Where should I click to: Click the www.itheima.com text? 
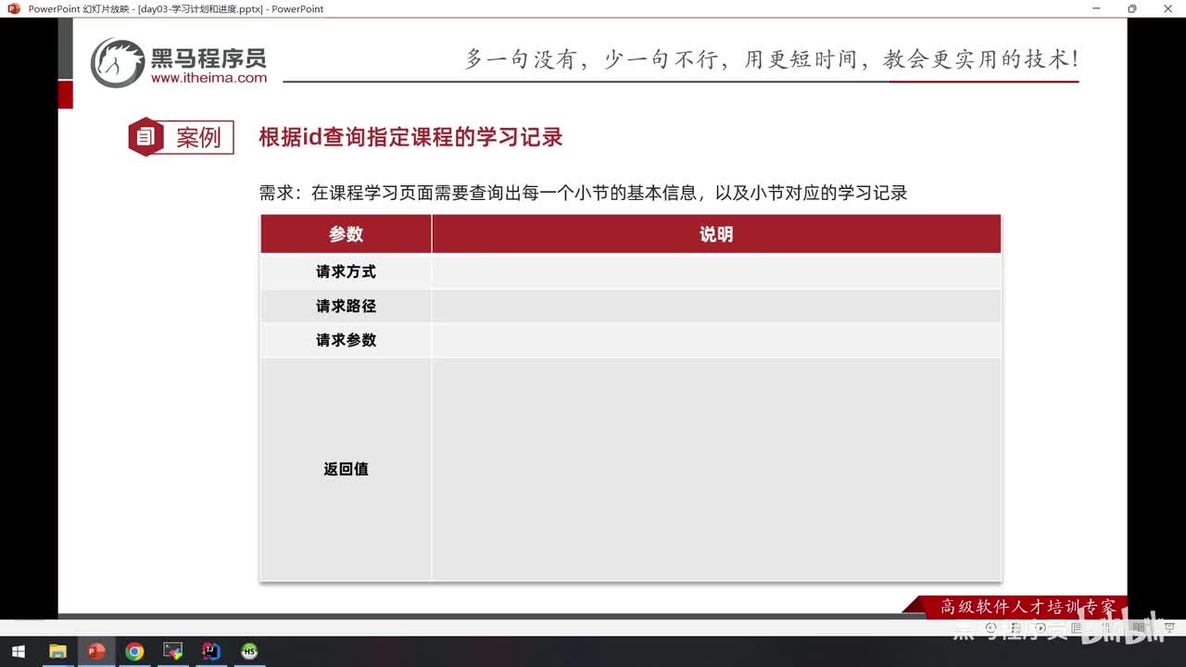[208, 79]
